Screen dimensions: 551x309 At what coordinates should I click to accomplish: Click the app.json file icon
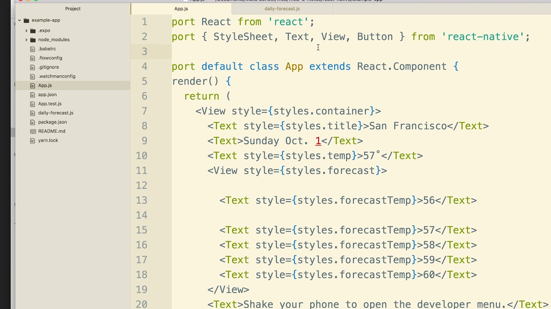(32, 94)
